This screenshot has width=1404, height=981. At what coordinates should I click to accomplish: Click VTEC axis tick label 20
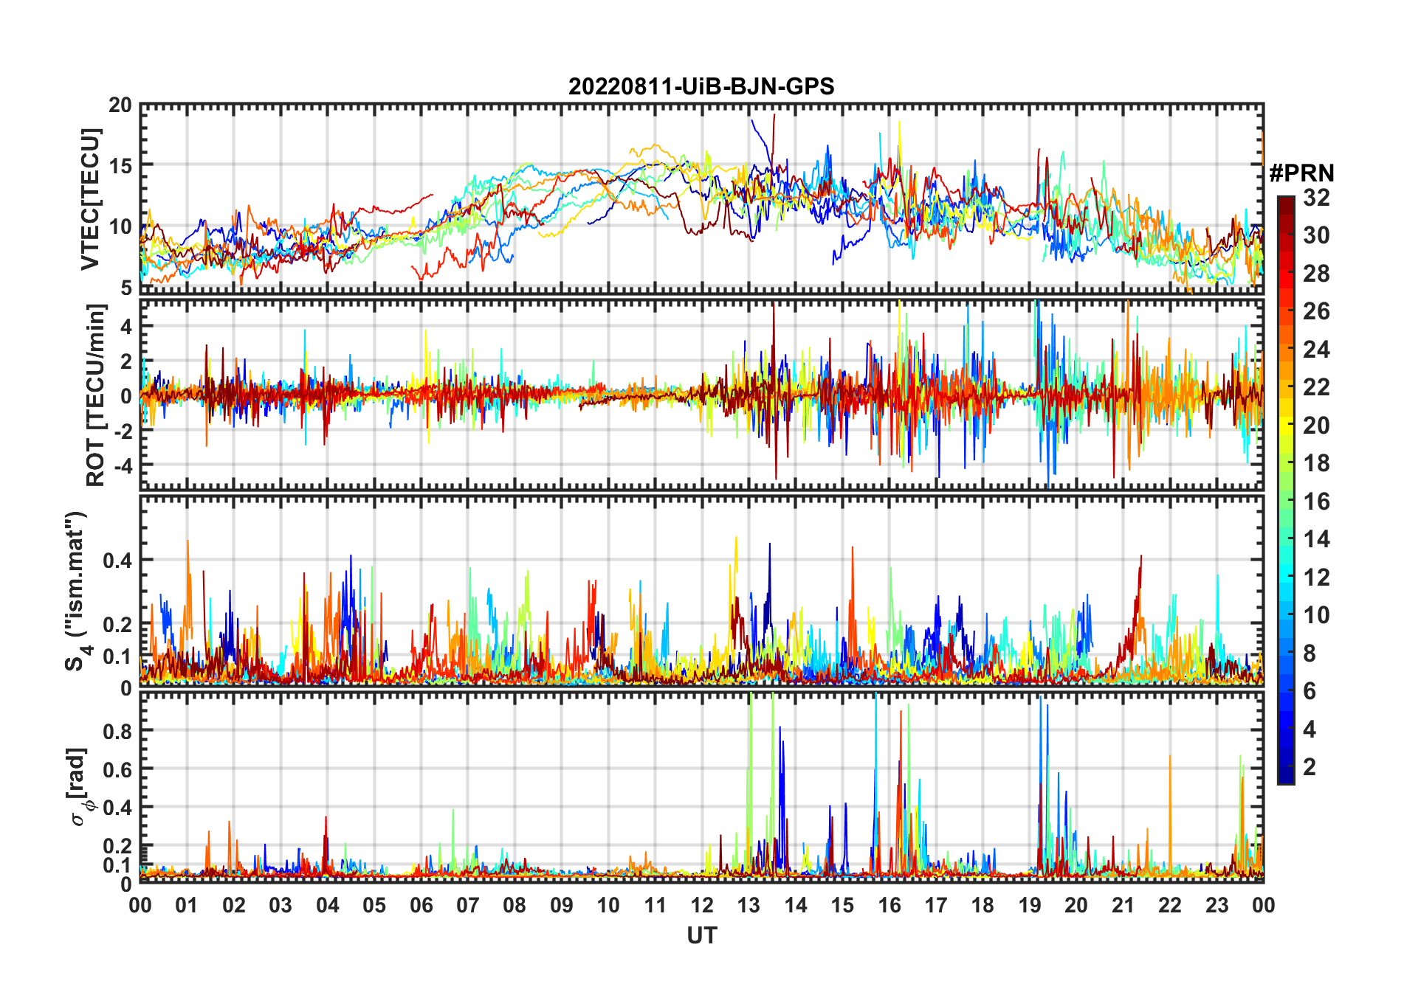click(x=121, y=105)
